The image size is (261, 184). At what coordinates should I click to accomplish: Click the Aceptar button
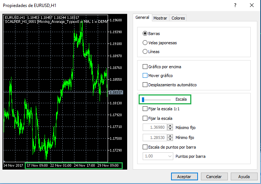coord(184,177)
